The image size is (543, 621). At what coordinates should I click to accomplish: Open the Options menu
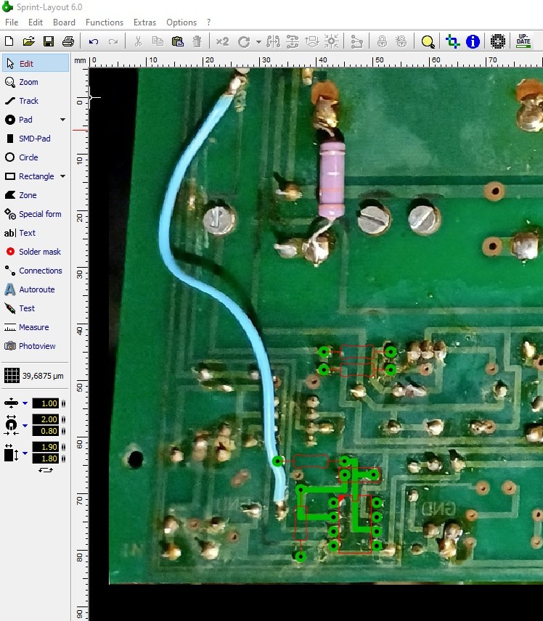(x=181, y=22)
